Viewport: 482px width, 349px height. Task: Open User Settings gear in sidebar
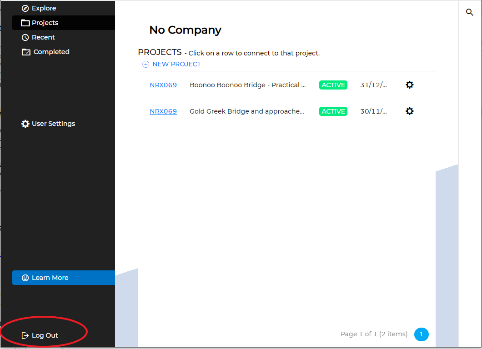pos(25,124)
